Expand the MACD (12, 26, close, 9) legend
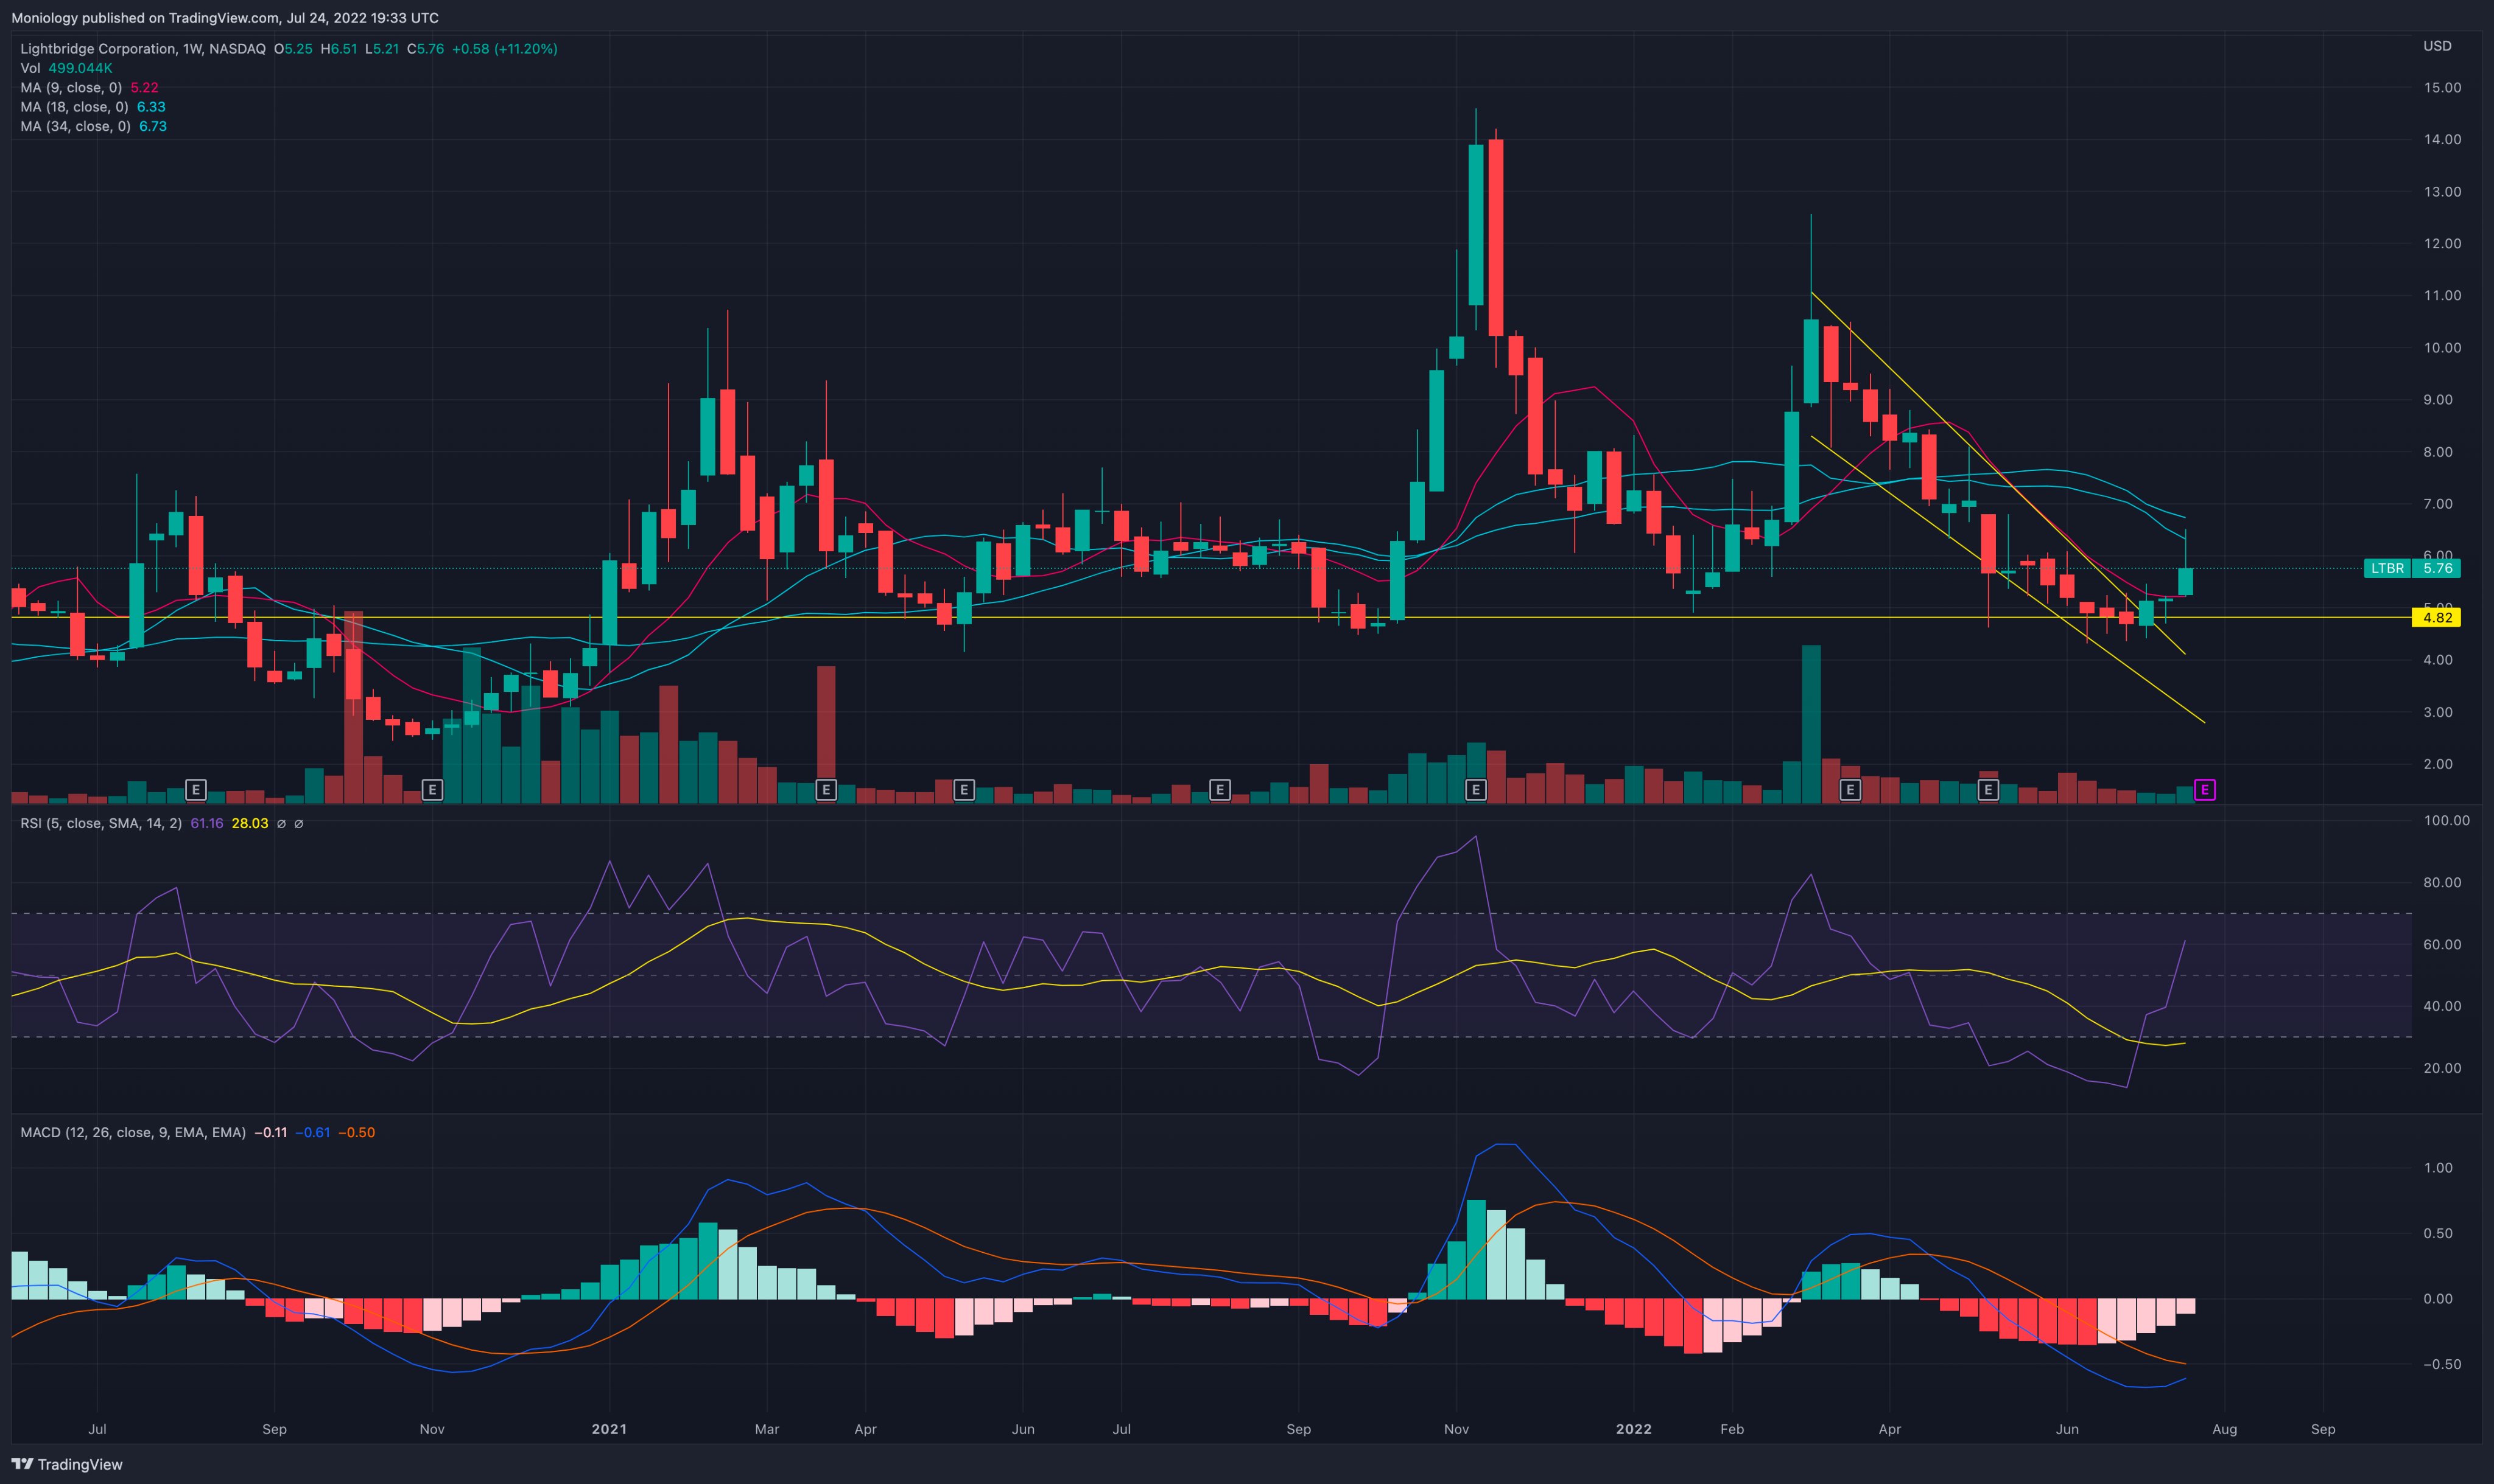 (x=132, y=1132)
